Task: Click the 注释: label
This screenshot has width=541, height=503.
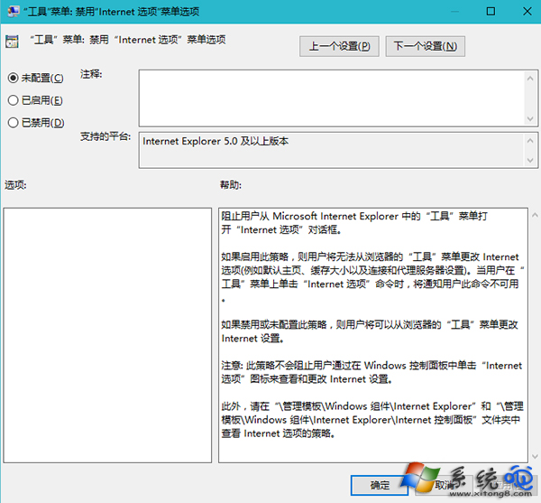Action: pyautogui.click(x=91, y=74)
